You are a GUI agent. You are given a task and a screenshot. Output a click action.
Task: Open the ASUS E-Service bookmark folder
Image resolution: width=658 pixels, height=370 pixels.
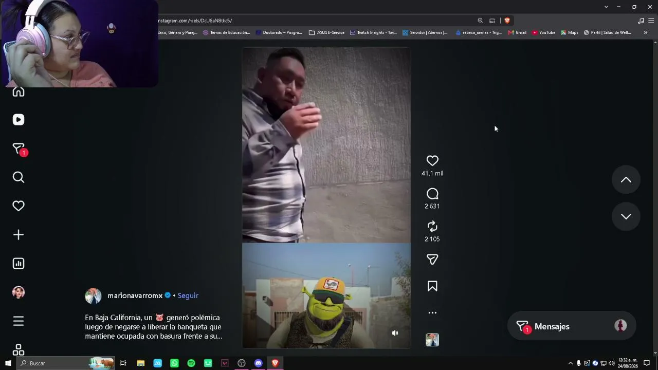point(326,32)
